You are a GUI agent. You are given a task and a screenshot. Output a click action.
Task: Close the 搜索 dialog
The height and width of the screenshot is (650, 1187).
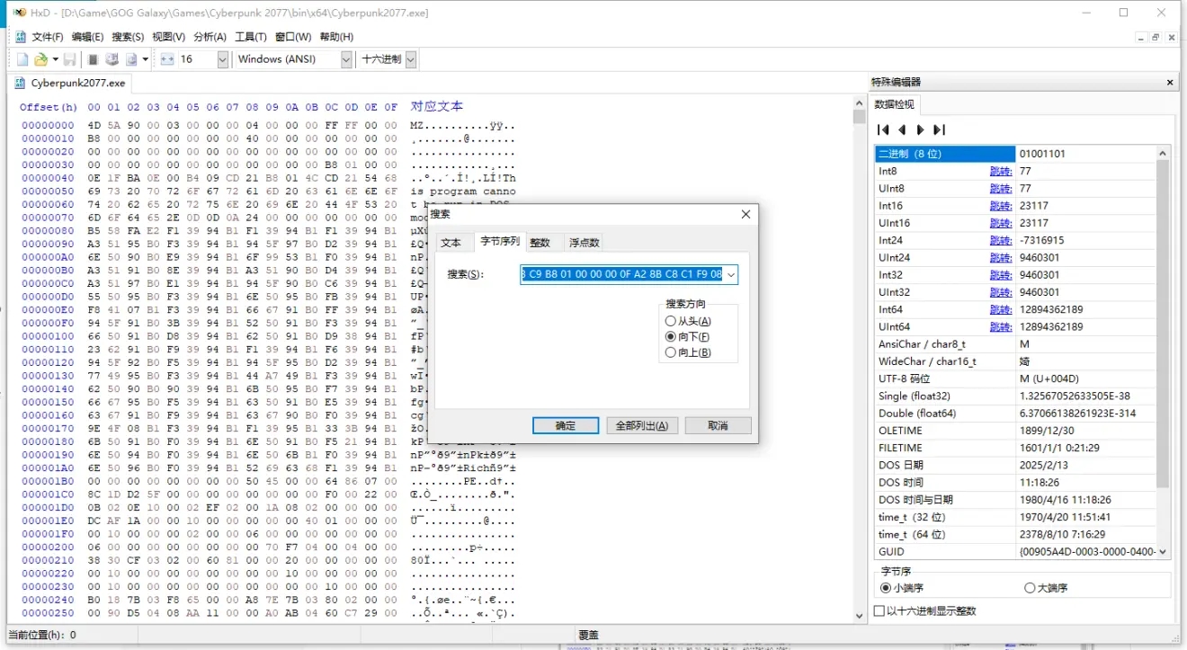pos(745,214)
